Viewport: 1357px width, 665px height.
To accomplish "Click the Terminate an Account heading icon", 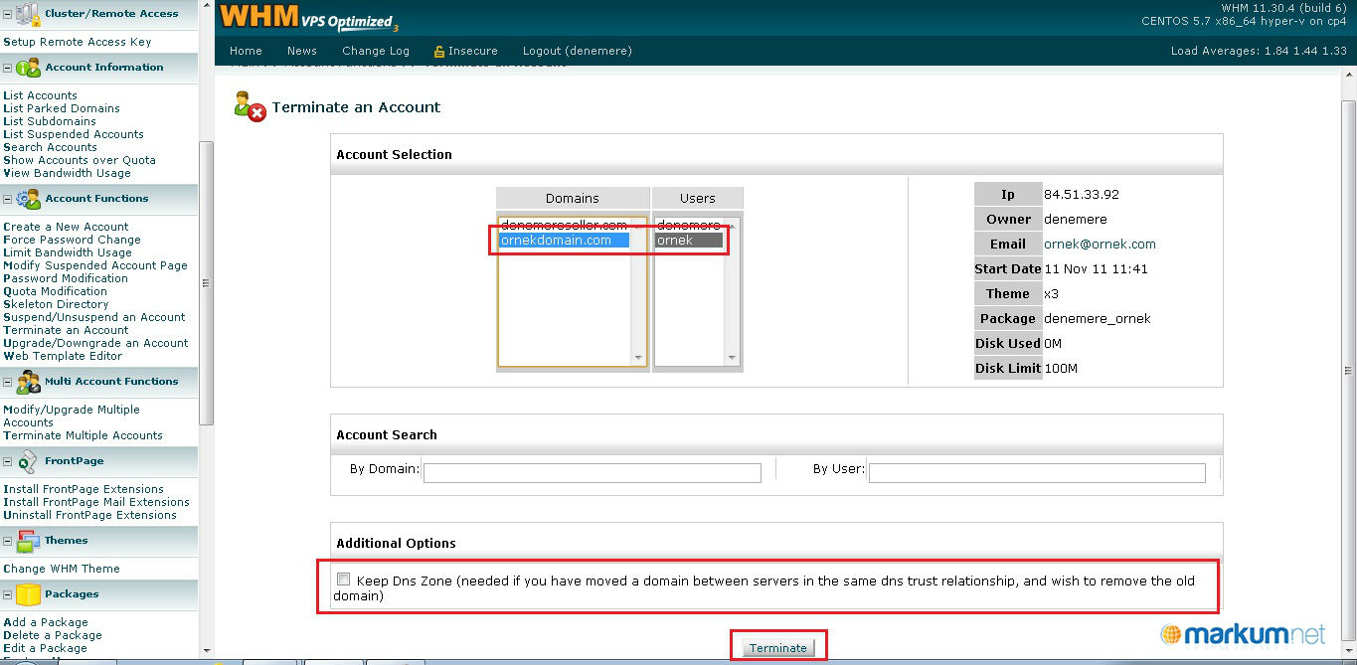I will pos(250,105).
